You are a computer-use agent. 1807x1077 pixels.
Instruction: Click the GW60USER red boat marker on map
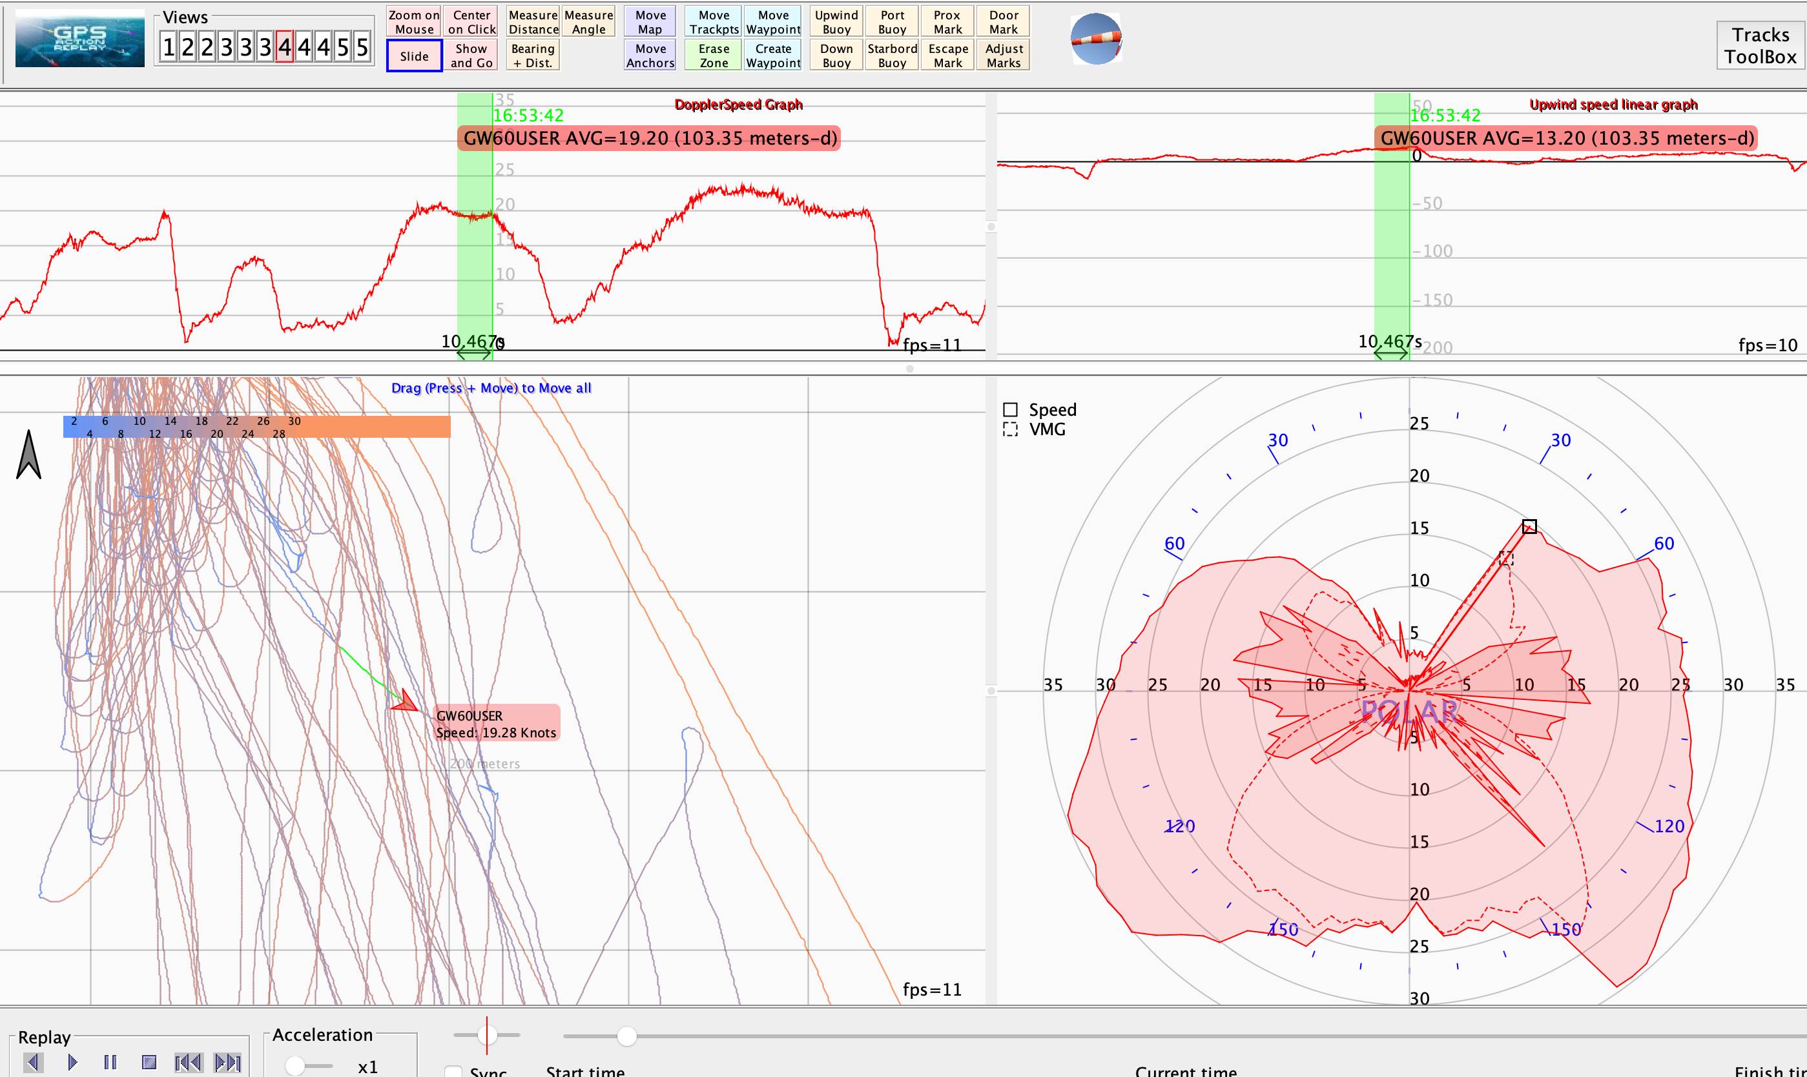[x=406, y=703]
